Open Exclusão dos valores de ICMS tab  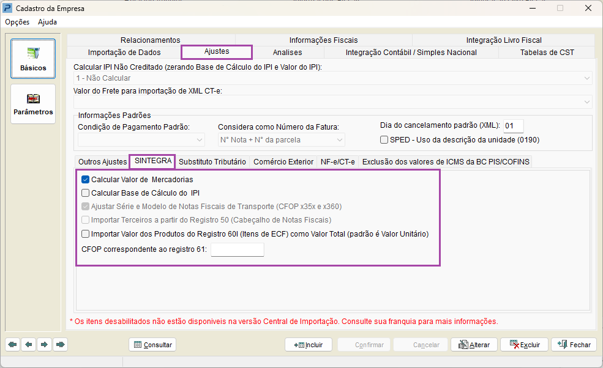[x=446, y=162]
